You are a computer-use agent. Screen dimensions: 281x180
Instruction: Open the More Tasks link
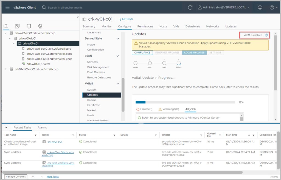[x=52, y=177]
